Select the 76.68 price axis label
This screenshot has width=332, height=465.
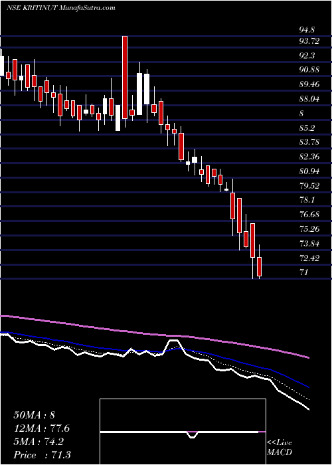tap(309, 215)
